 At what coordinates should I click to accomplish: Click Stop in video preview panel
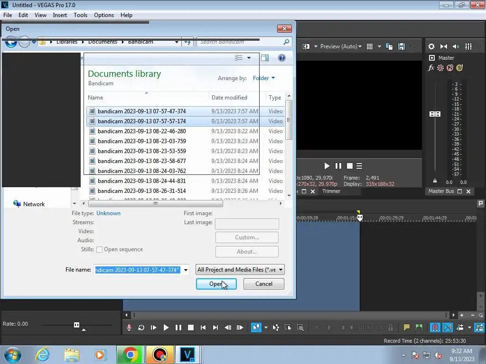(x=350, y=166)
